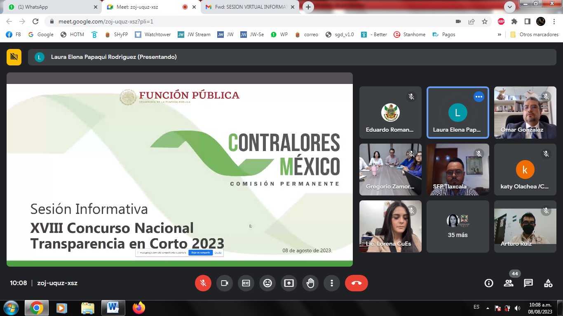
Task: Open the Pagos bookmark
Action: 444,35
